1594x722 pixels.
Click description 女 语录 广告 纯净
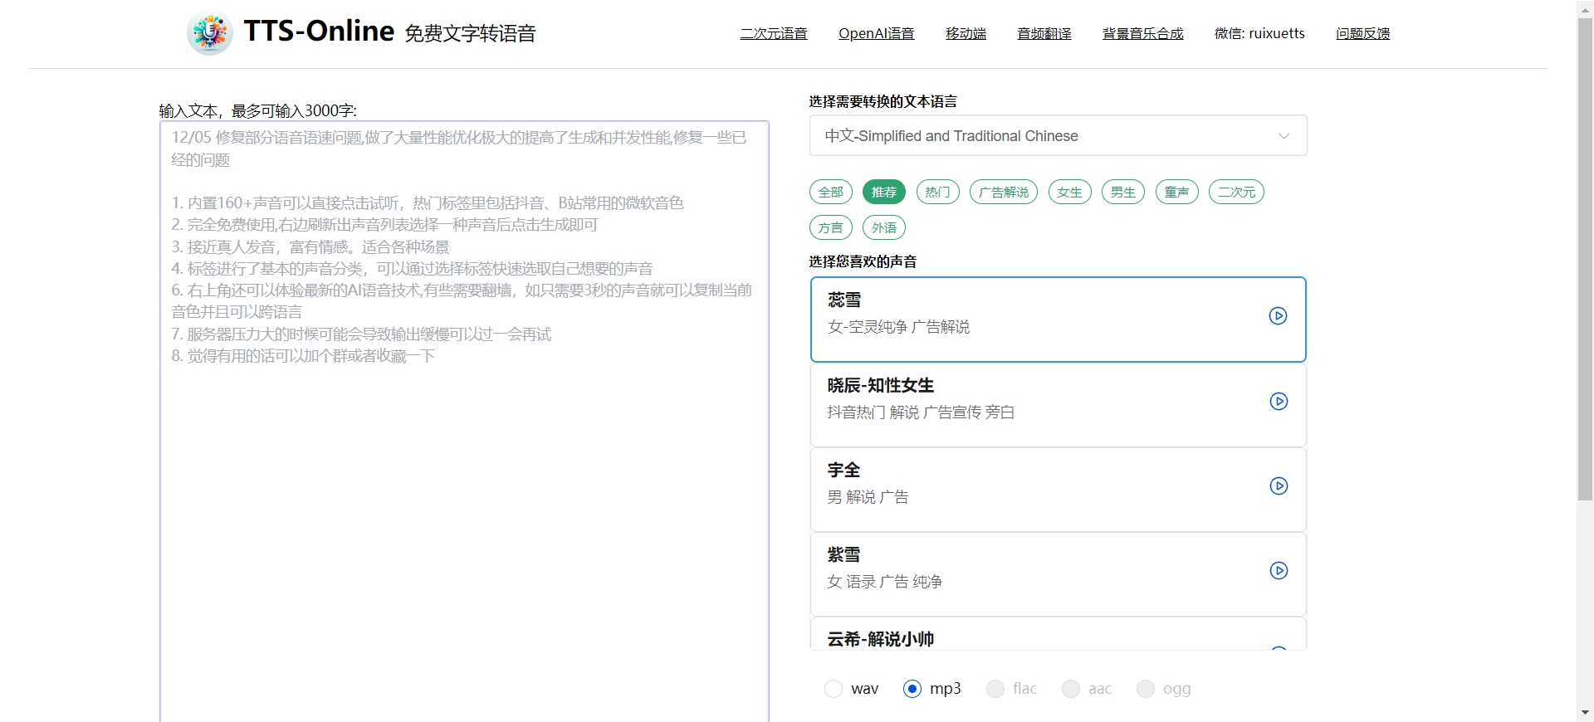(884, 582)
